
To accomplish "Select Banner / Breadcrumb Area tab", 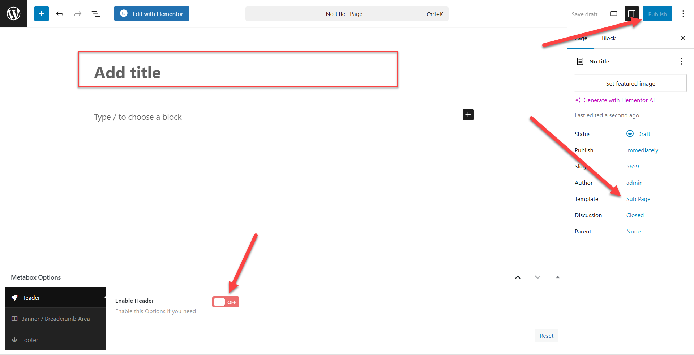I will pos(55,319).
